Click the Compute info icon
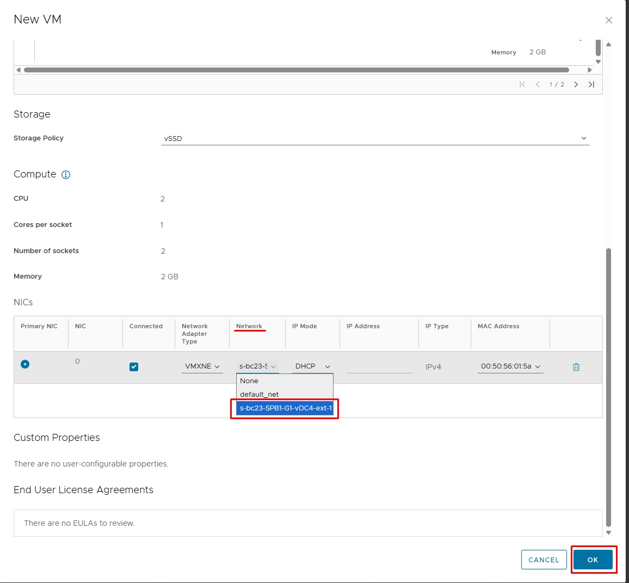 pyautogui.click(x=66, y=175)
